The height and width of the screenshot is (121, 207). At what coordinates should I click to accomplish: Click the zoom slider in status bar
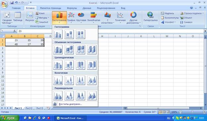[x=192, y=112]
